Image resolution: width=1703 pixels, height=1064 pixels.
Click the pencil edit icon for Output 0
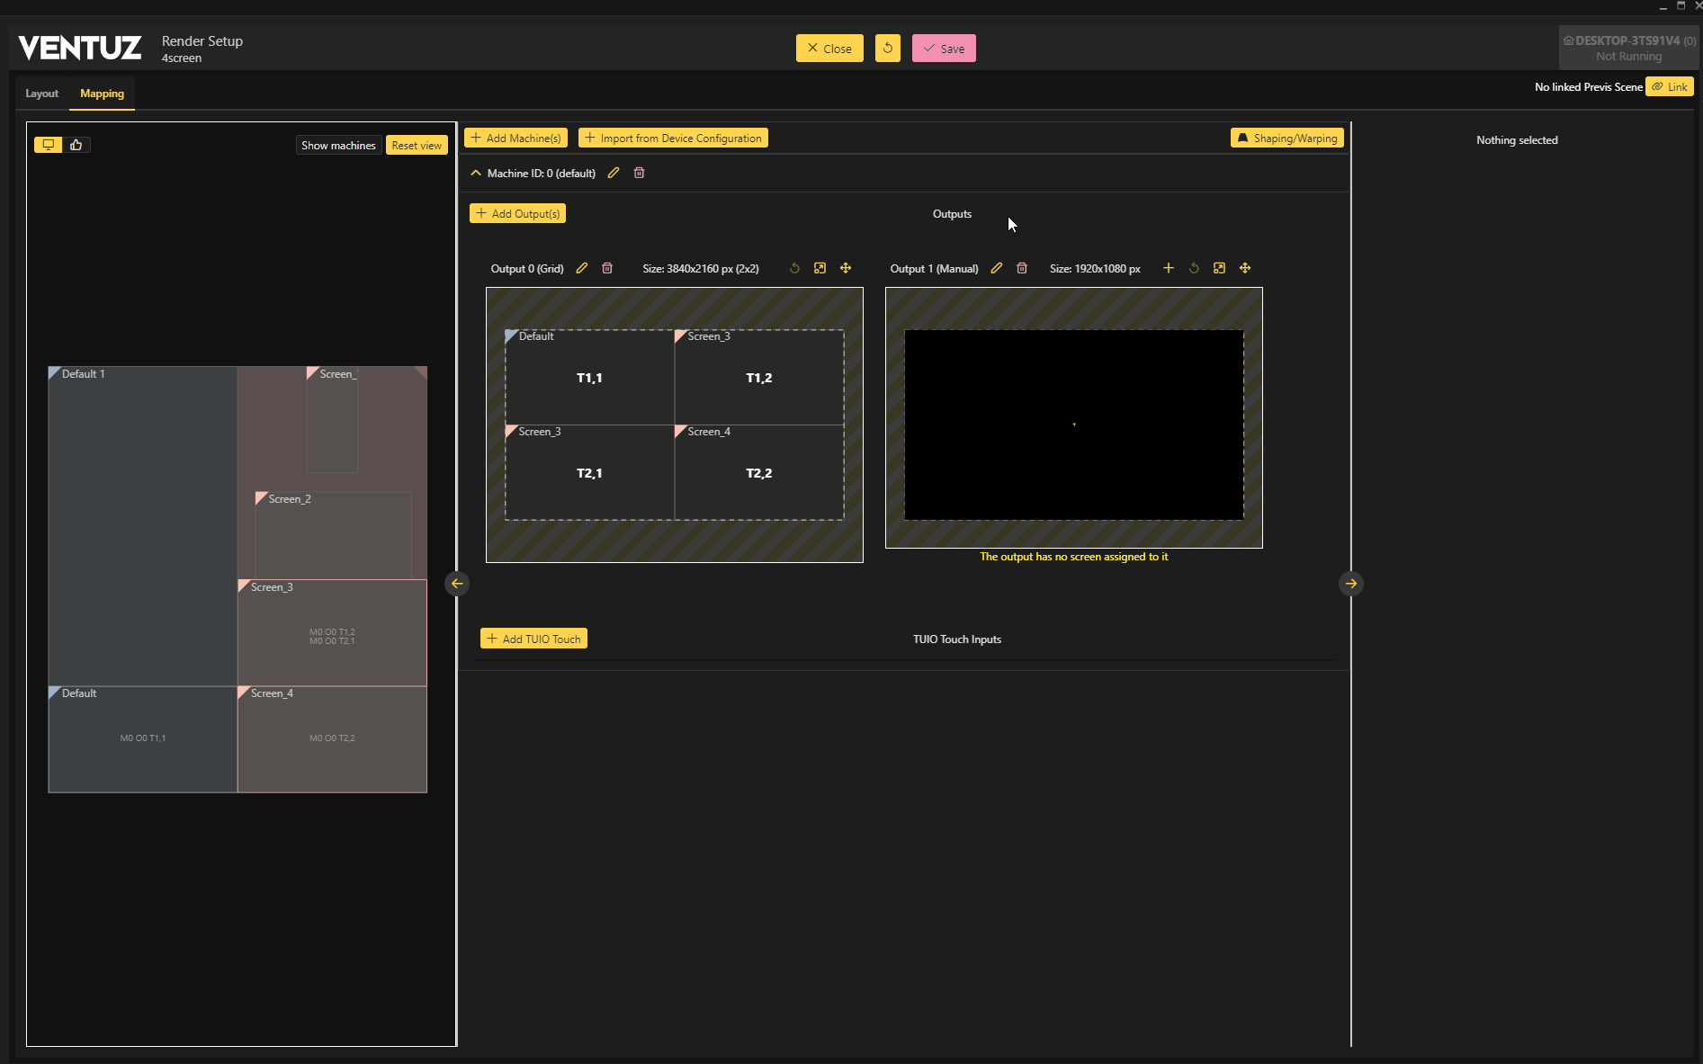582,268
